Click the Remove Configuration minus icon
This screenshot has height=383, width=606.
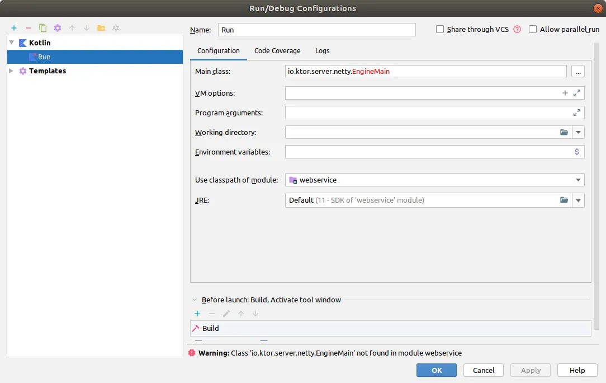(29, 28)
